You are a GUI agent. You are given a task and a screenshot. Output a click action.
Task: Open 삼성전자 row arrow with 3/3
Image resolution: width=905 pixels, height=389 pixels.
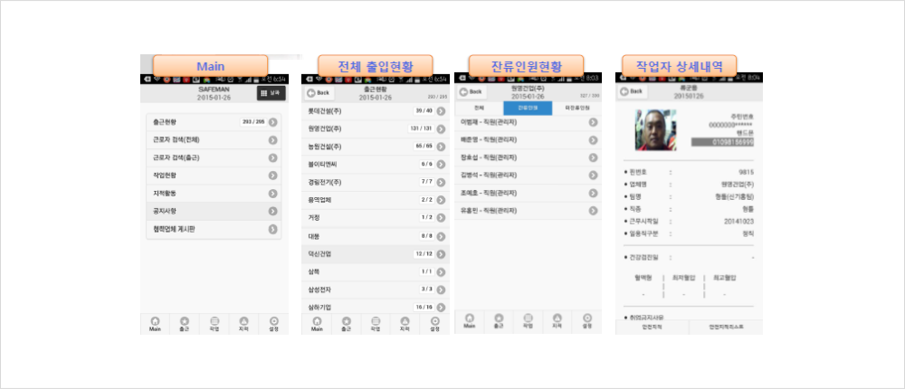(x=441, y=289)
